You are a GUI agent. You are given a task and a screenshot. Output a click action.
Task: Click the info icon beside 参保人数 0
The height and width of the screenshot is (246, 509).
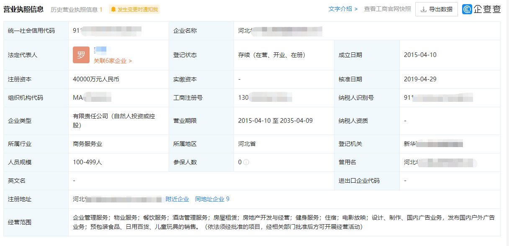(246, 162)
